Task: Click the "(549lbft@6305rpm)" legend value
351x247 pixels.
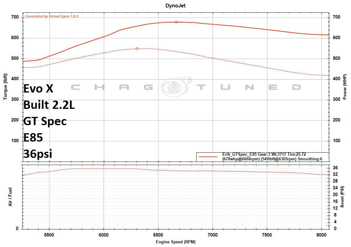Action: 279,159
